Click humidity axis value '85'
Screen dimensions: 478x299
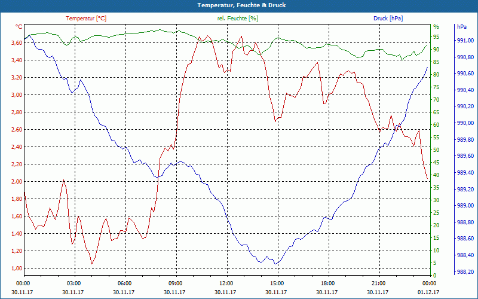[436, 62]
